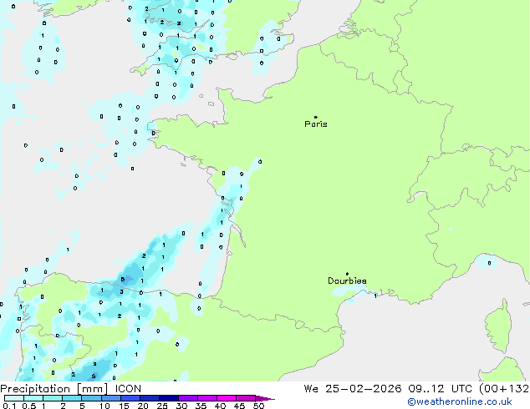This screenshot has width=530, height=409.
Task: Click the precipitation value '0' near Nice coast
Action: pos(489,263)
